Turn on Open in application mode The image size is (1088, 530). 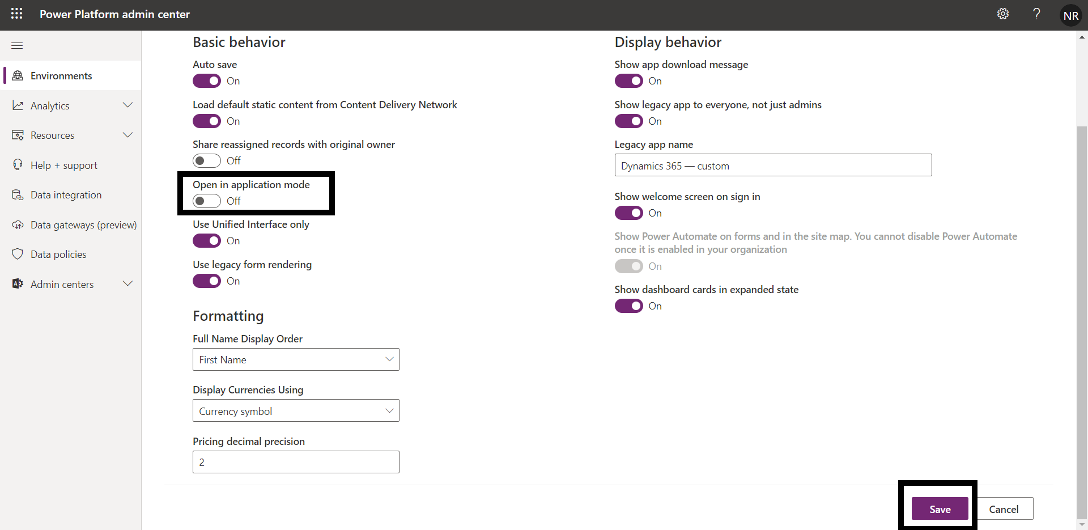tap(207, 201)
